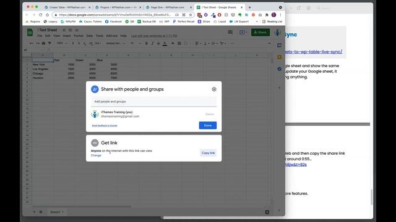
Task: Add a new sheet with plus
Action: 35,212
